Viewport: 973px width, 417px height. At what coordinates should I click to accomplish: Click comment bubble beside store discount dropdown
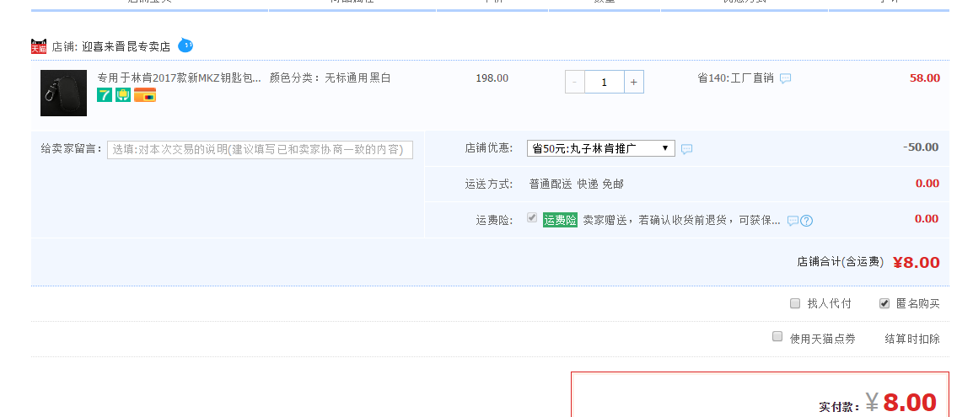coord(687,149)
